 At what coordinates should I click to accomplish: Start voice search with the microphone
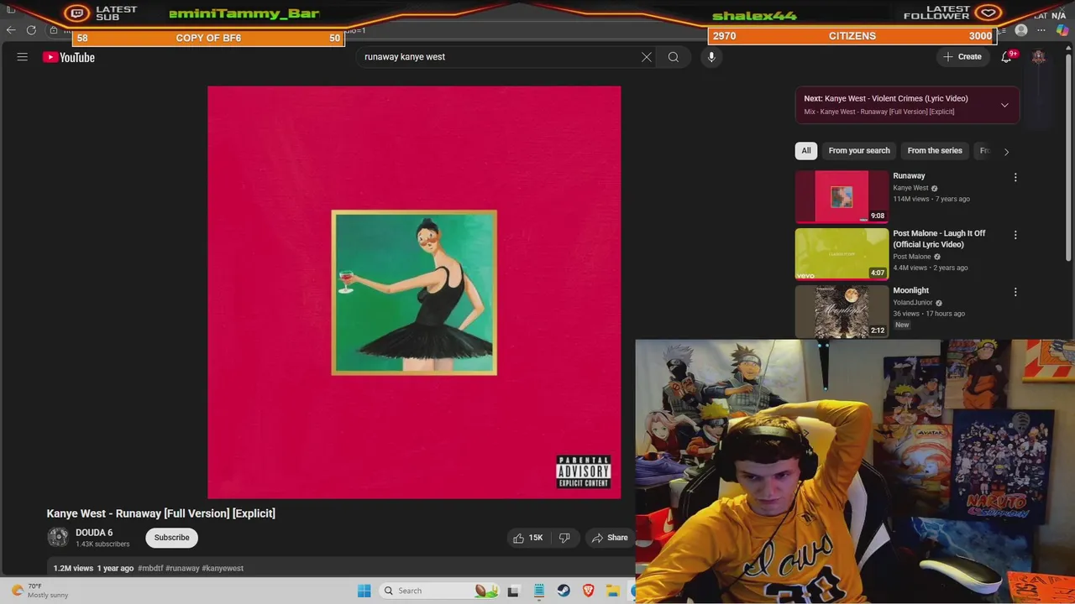coord(711,57)
